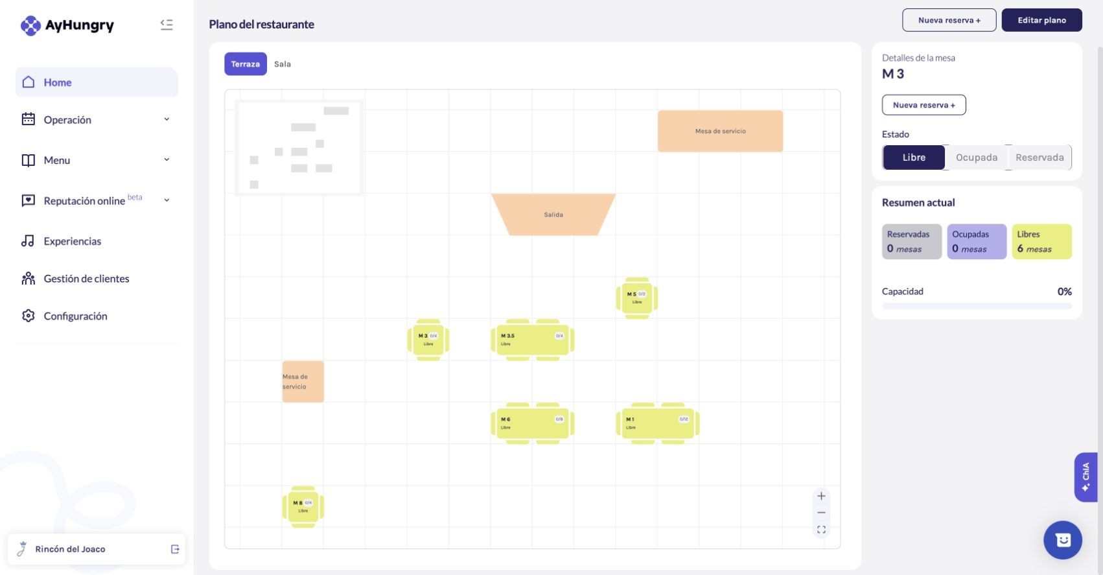Set table status to Ocupada
The height and width of the screenshot is (575, 1103).
pos(977,158)
